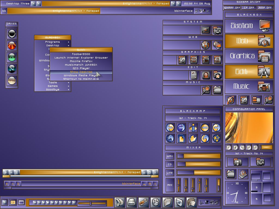Click the LINE mixer channel button
279x209 pixels.
[x=170, y=173]
